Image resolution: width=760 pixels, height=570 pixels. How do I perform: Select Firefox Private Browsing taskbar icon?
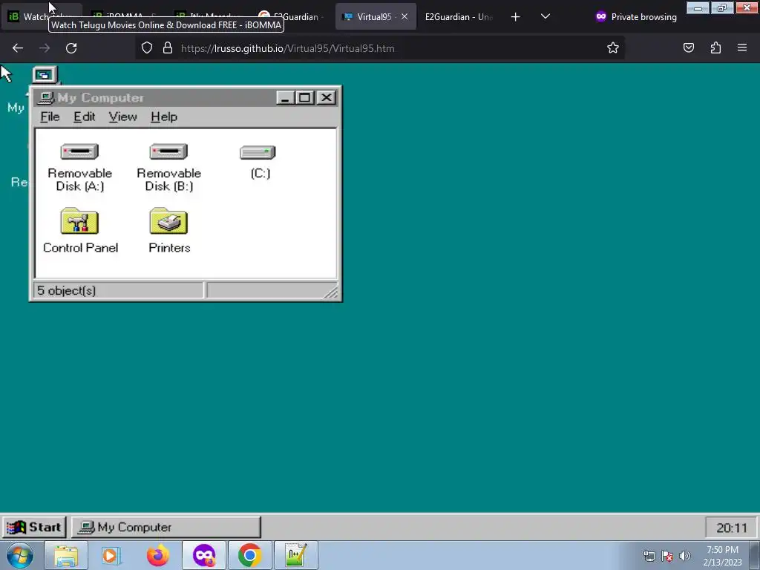204,555
